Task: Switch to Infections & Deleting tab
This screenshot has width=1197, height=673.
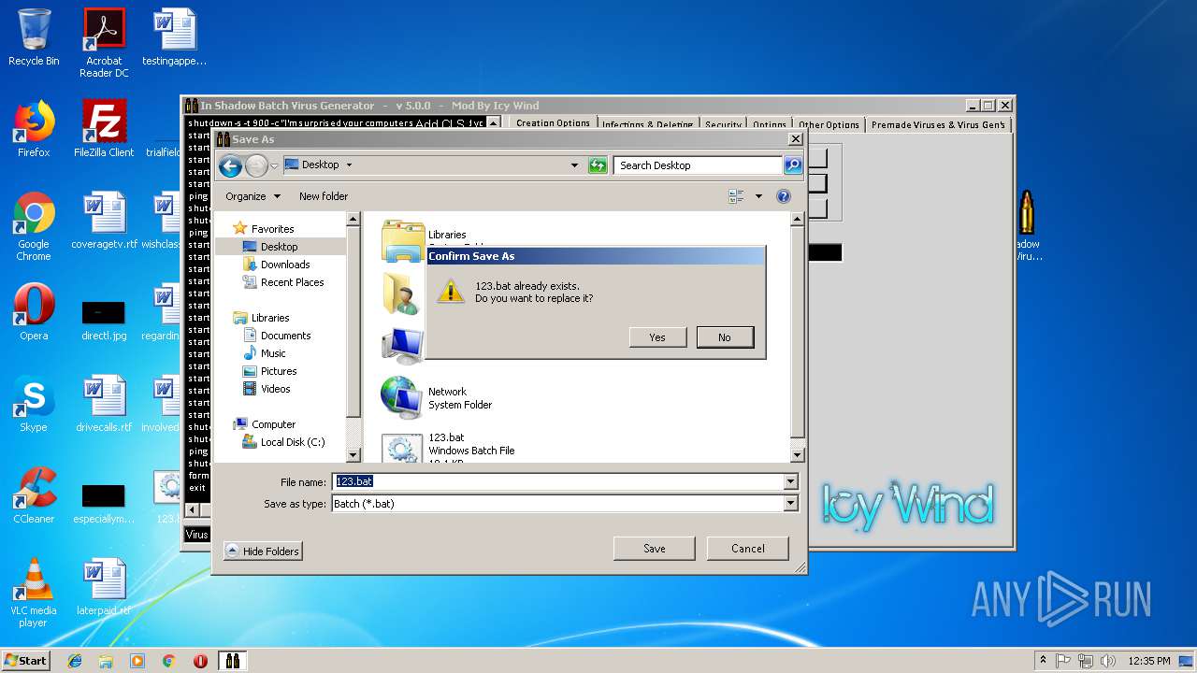Action: point(647,124)
